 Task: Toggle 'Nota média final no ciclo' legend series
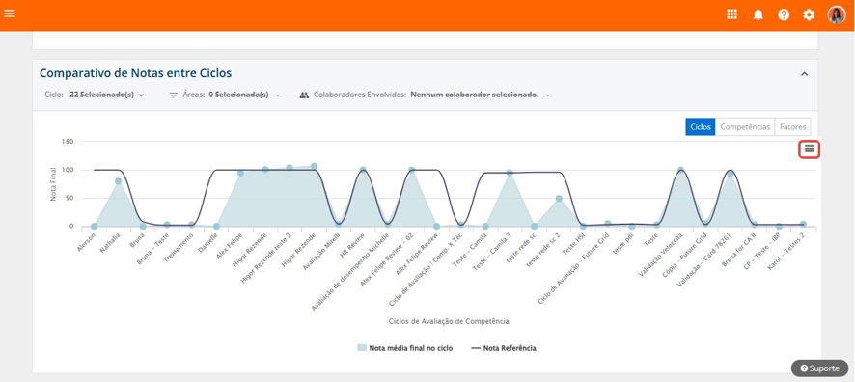click(404, 347)
